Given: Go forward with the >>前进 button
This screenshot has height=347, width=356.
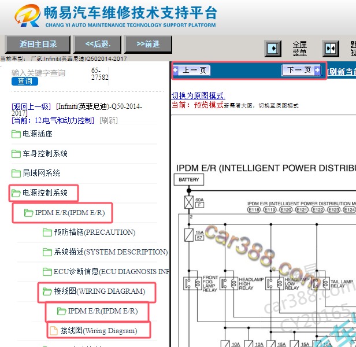Looking at the screenshot, I should click(148, 44).
